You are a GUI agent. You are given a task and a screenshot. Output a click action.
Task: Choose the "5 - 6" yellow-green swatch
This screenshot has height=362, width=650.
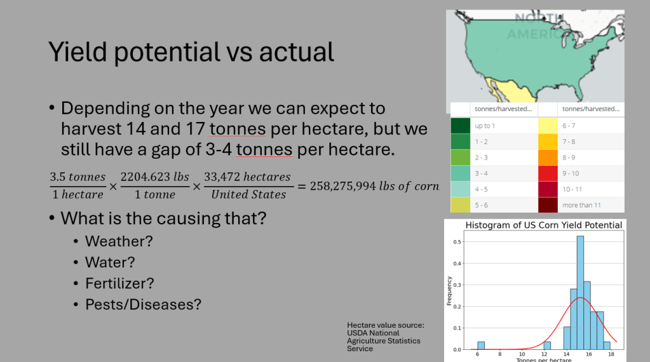tap(460, 205)
